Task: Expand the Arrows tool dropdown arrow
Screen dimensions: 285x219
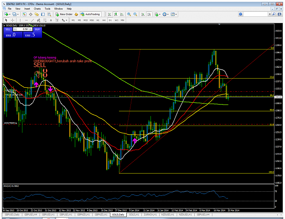Action: (x=67, y=20)
